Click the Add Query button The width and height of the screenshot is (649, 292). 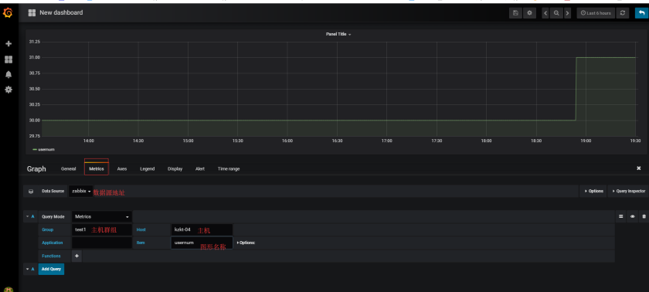coord(51,269)
